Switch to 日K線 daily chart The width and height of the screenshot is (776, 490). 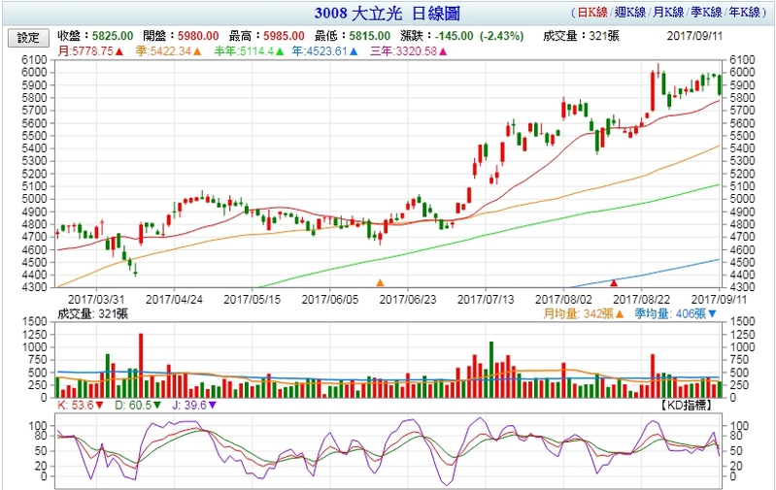click(592, 13)
